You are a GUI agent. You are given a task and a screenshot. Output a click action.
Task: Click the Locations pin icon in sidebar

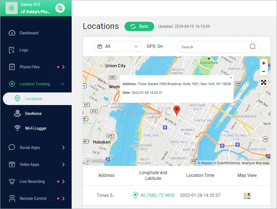pos(17,99)
